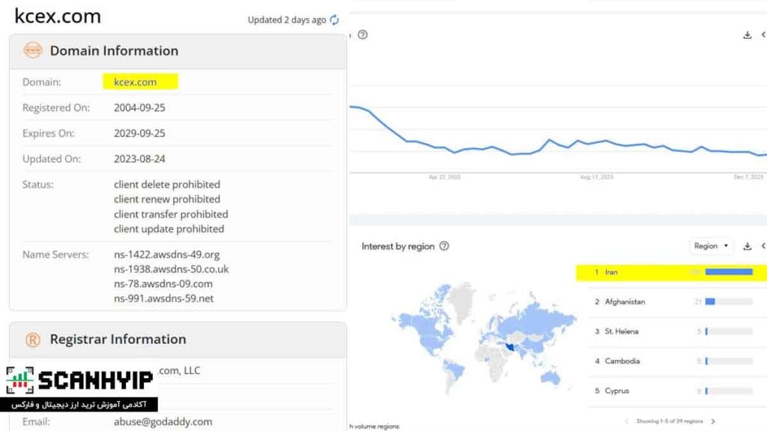Click the registered date 2004-09-25

point(139,108)
